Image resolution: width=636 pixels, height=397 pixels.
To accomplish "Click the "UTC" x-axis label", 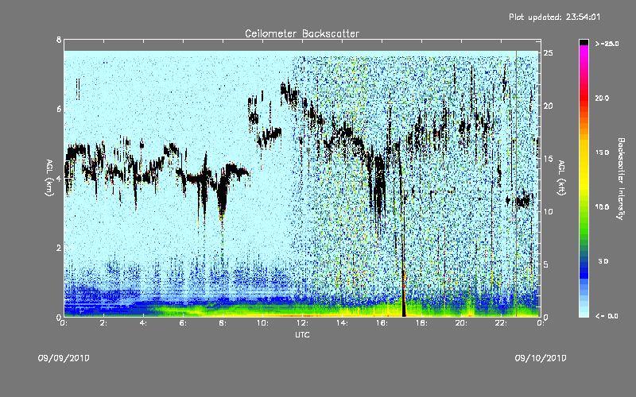I will [302, 334].
